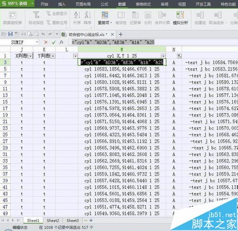
Task: Add a new sheet with the plus button
Action: pos(91,221)
